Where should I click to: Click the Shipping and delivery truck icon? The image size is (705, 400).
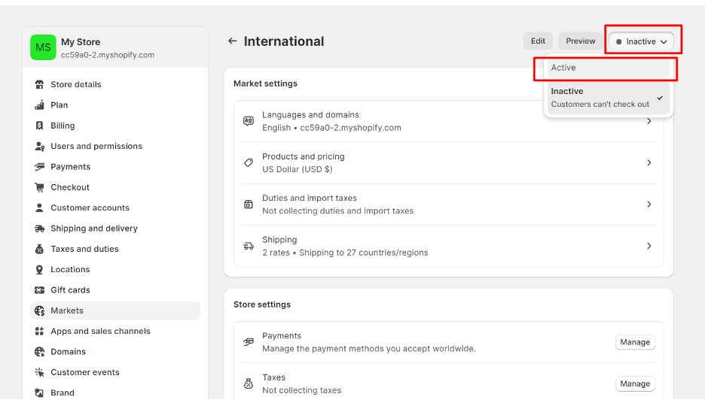[40, 229]
